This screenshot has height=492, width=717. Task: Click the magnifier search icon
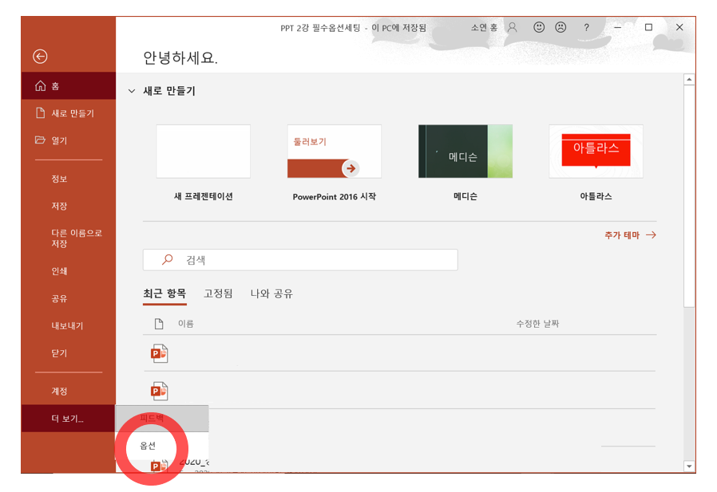pyautogui.click(x=168, y=259)
